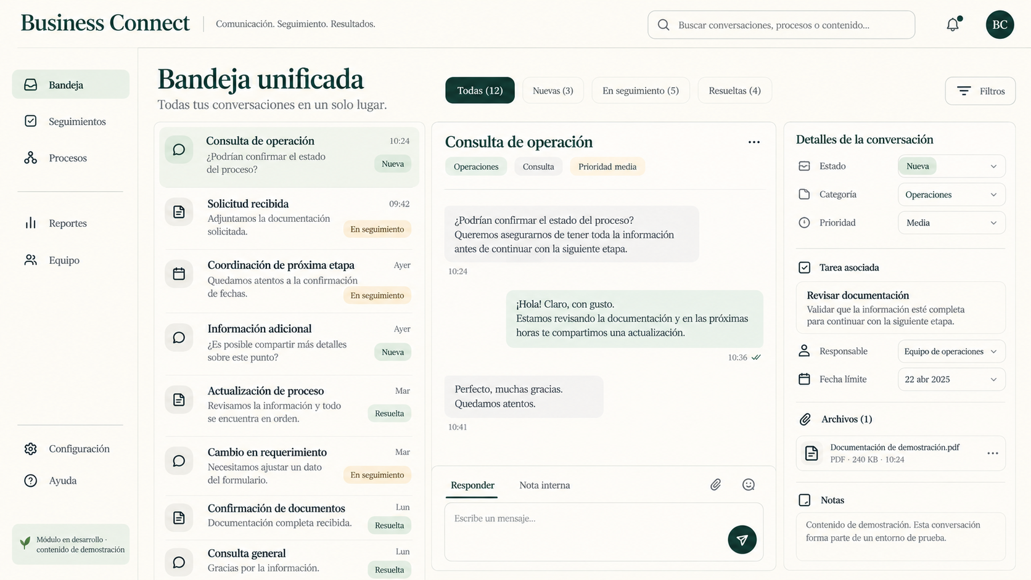Viewport: 1031px width, 580px height.
Task: Click the Prioridad media tag
Action: (607, 166)
